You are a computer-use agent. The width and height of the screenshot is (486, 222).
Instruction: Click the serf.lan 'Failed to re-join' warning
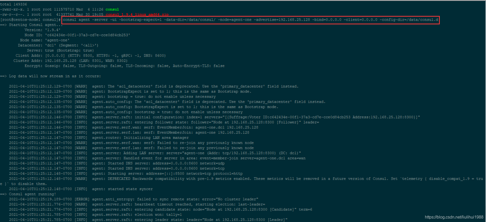pyautogui.click(x=131, y=148)
